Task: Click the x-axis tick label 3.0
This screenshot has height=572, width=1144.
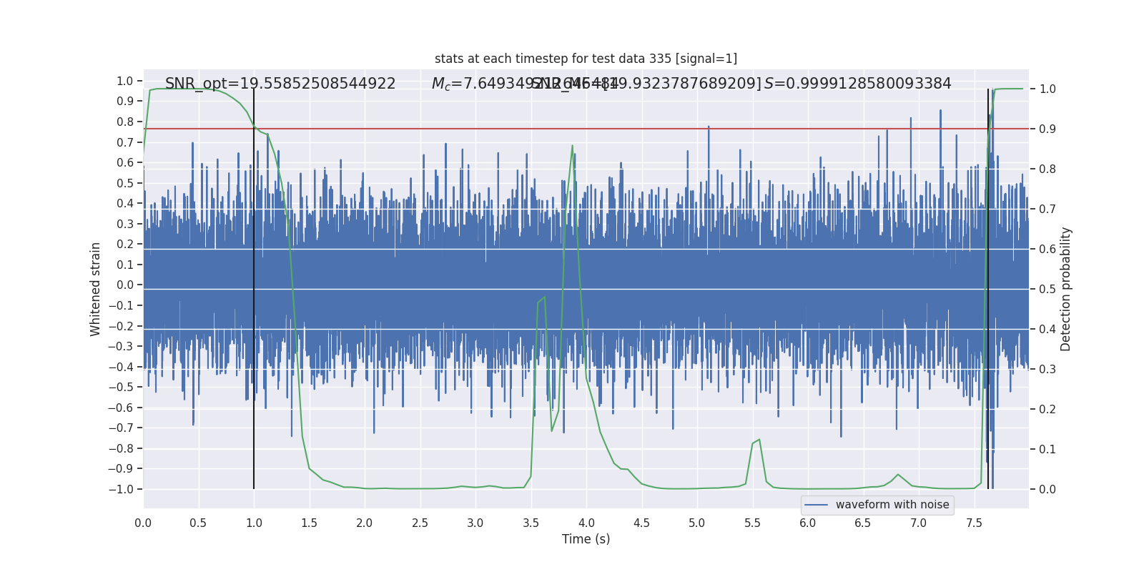Action: tap(475, 523)
